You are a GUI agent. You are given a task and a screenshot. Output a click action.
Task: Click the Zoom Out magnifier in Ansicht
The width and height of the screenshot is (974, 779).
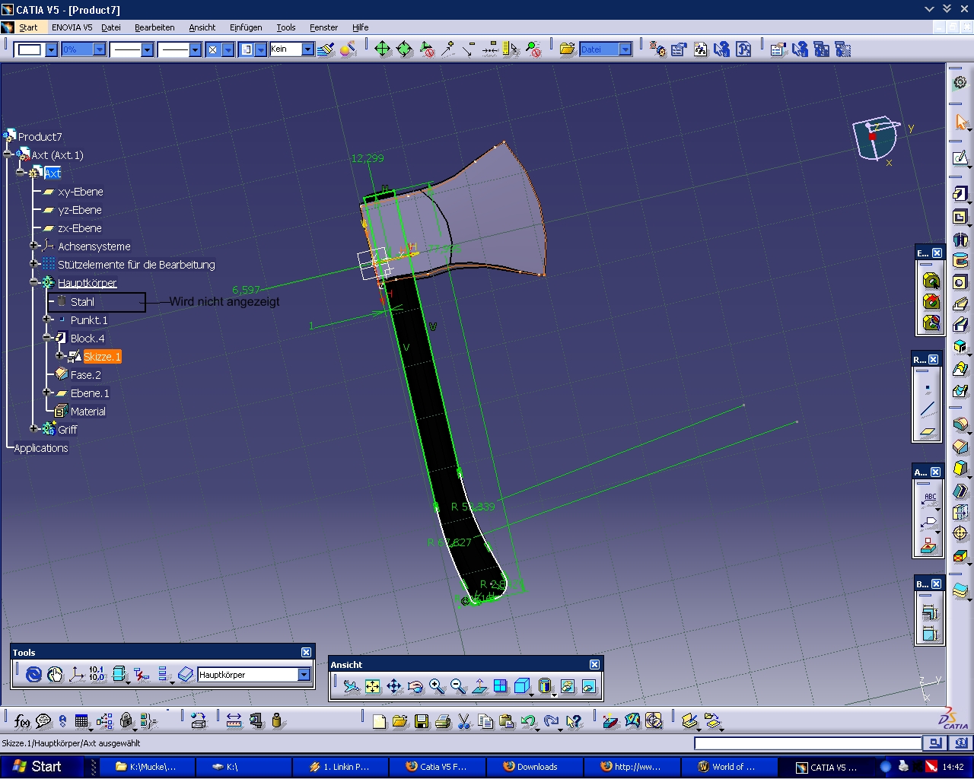tap(457, 686)
